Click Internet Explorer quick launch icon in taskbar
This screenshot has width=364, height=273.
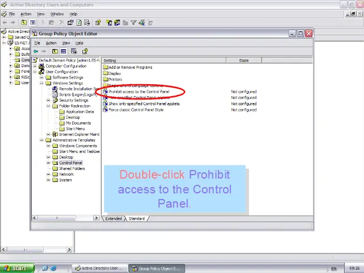(53, 268)
